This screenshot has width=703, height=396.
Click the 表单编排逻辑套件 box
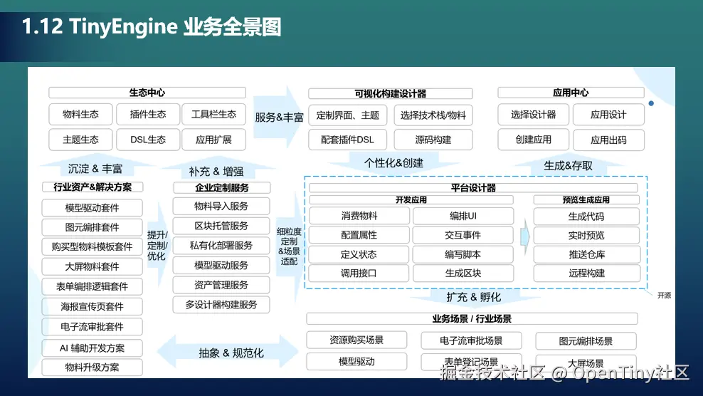(x=92, y=286)
